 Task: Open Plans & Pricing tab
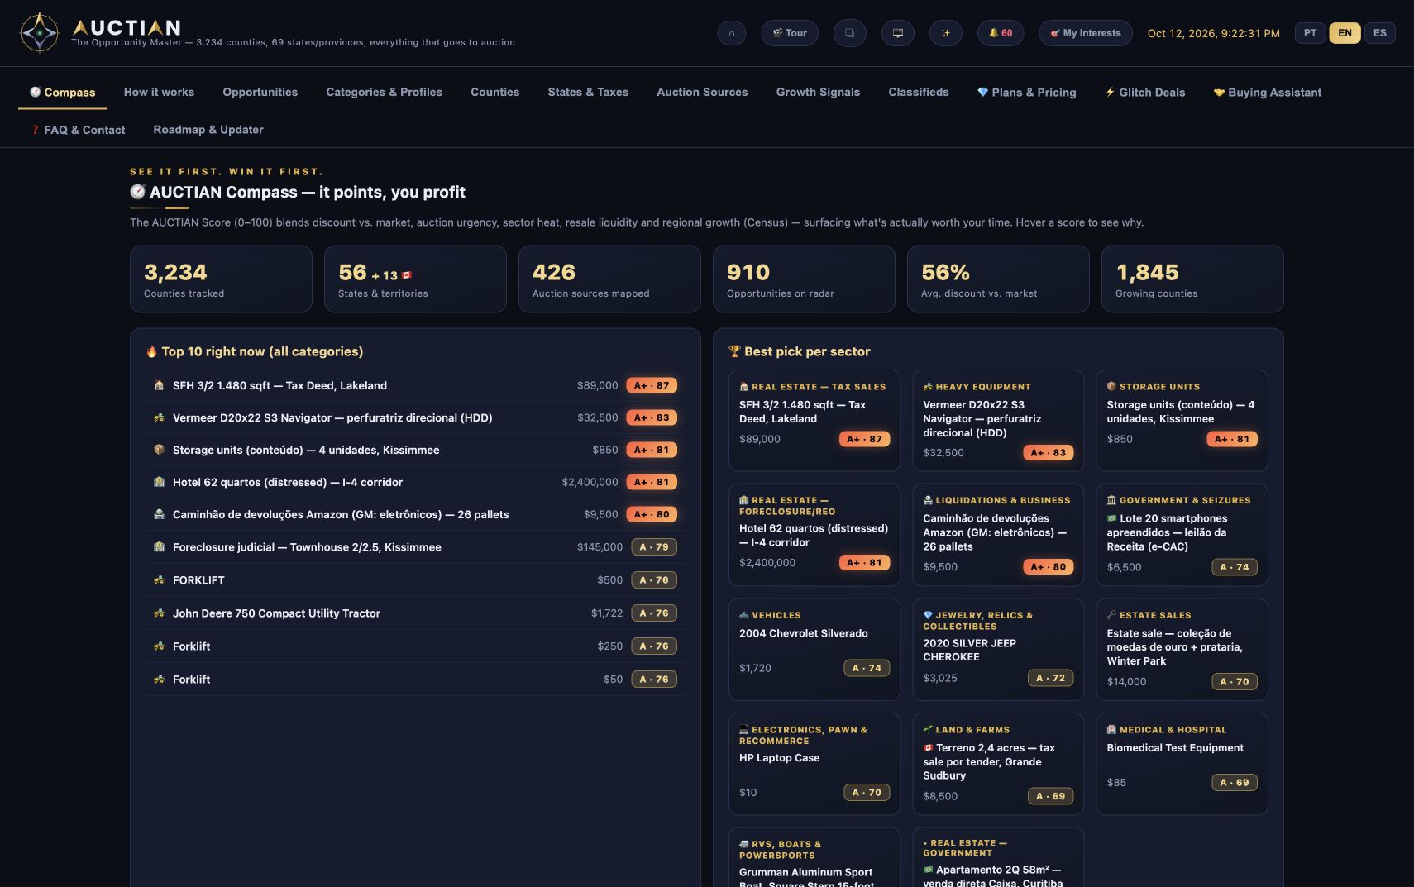(1026, 93)
